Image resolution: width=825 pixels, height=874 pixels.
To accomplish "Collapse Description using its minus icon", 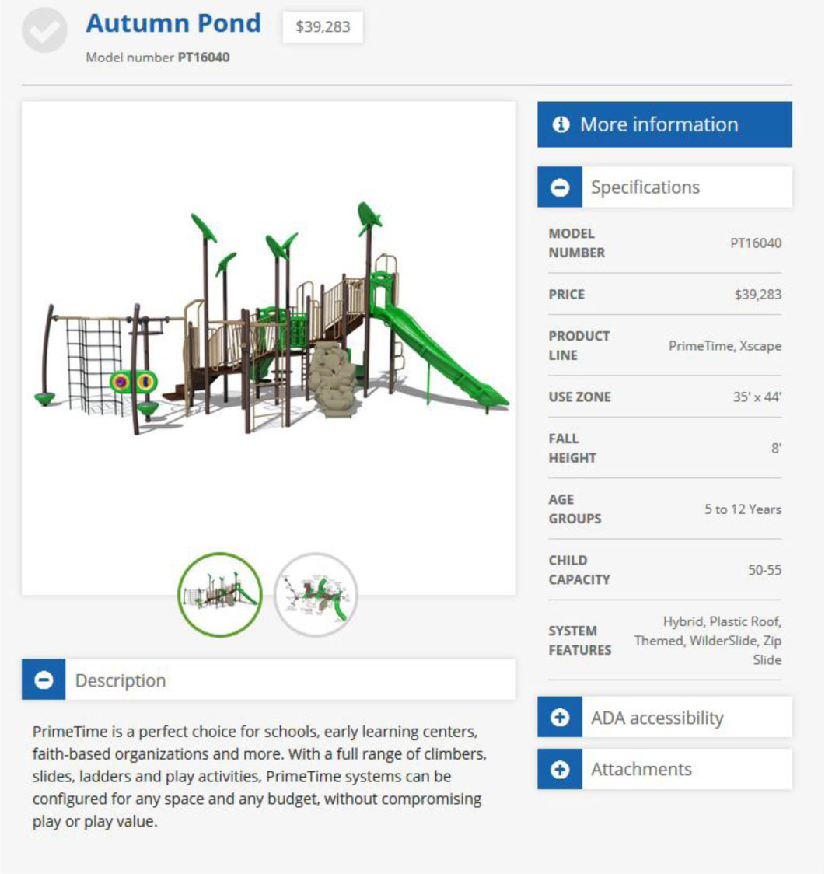I will 44,680.
